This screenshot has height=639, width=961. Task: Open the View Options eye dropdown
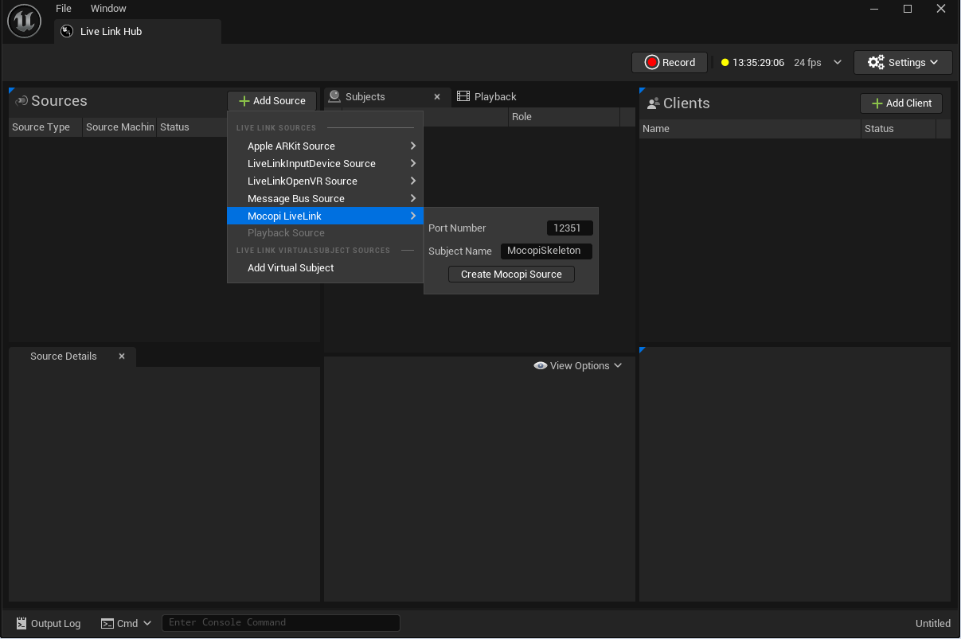[578, 366]
